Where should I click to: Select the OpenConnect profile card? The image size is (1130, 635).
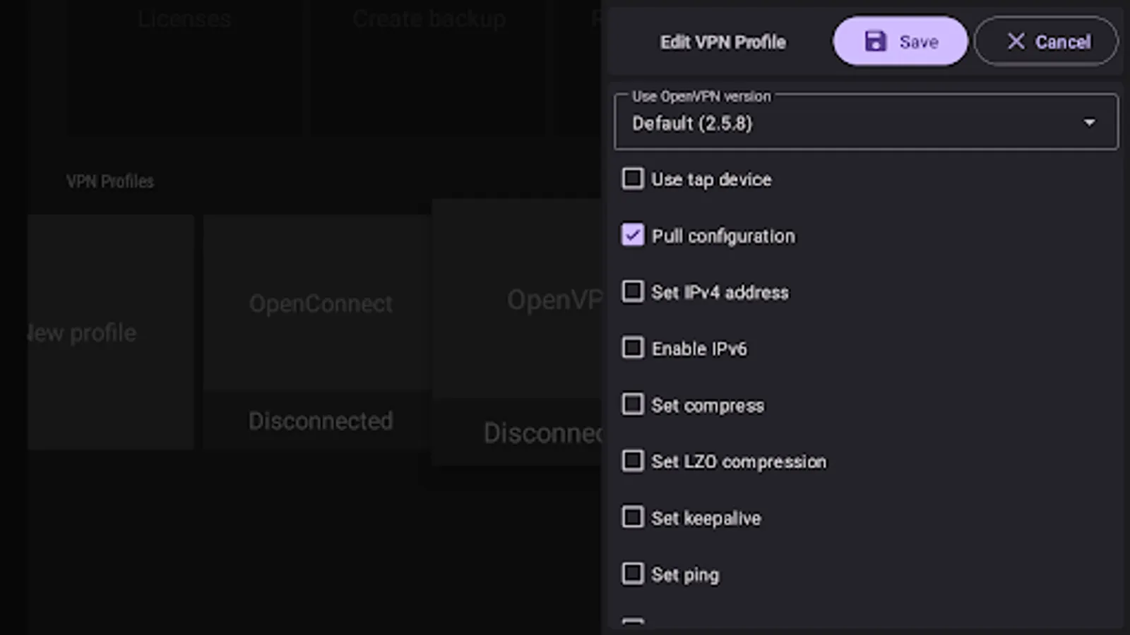click(x=320, y=332)
